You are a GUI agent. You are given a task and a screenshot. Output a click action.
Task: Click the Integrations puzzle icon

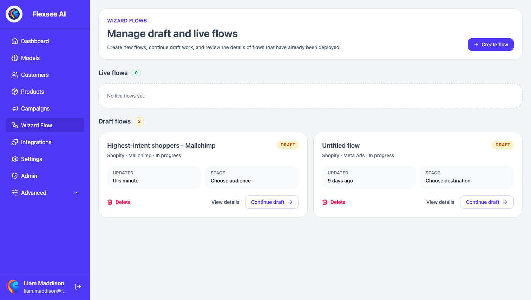point(15,142)
